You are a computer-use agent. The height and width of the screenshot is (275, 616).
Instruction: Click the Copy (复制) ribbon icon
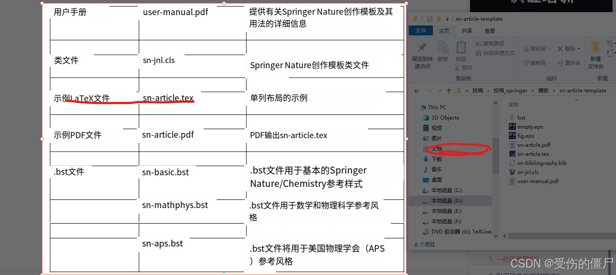coord(443,47)
